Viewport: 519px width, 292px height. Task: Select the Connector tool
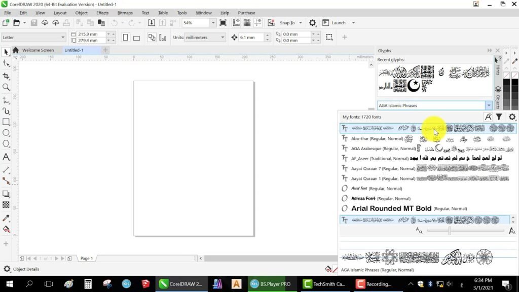[x=6, y=181]
